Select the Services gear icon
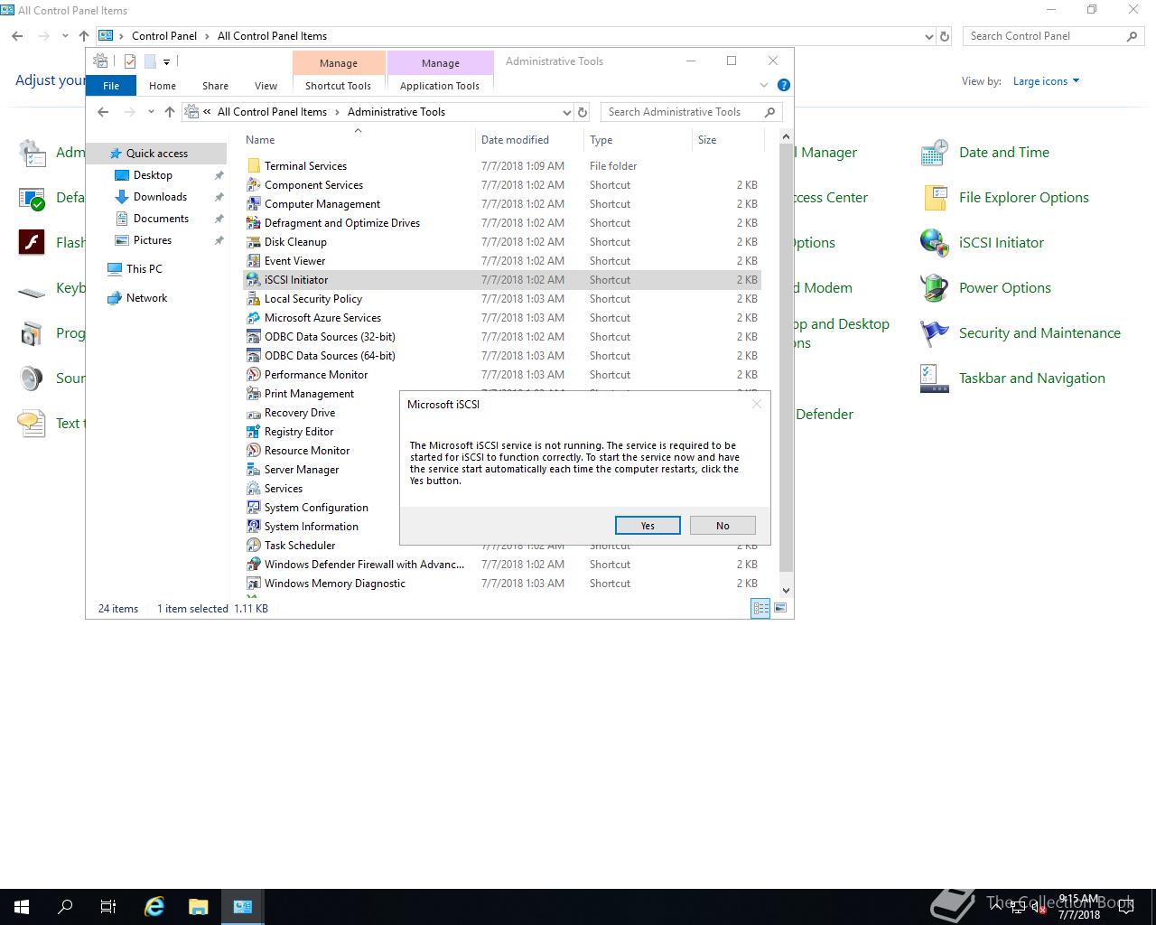The height and width of the screenshot is (925, 1156). (254, 489)
